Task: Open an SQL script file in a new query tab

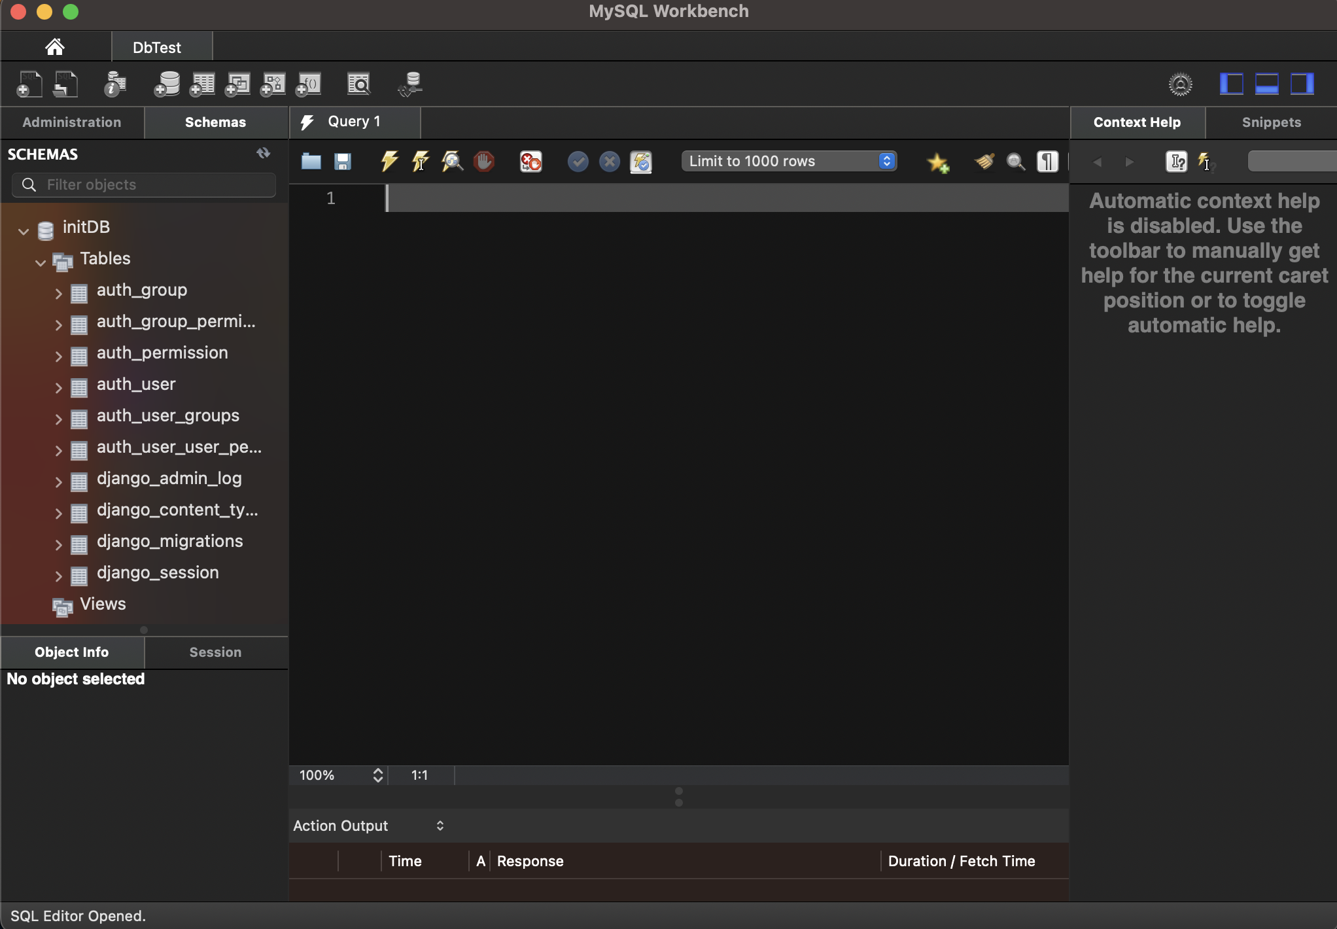Action: coord(65,84)
